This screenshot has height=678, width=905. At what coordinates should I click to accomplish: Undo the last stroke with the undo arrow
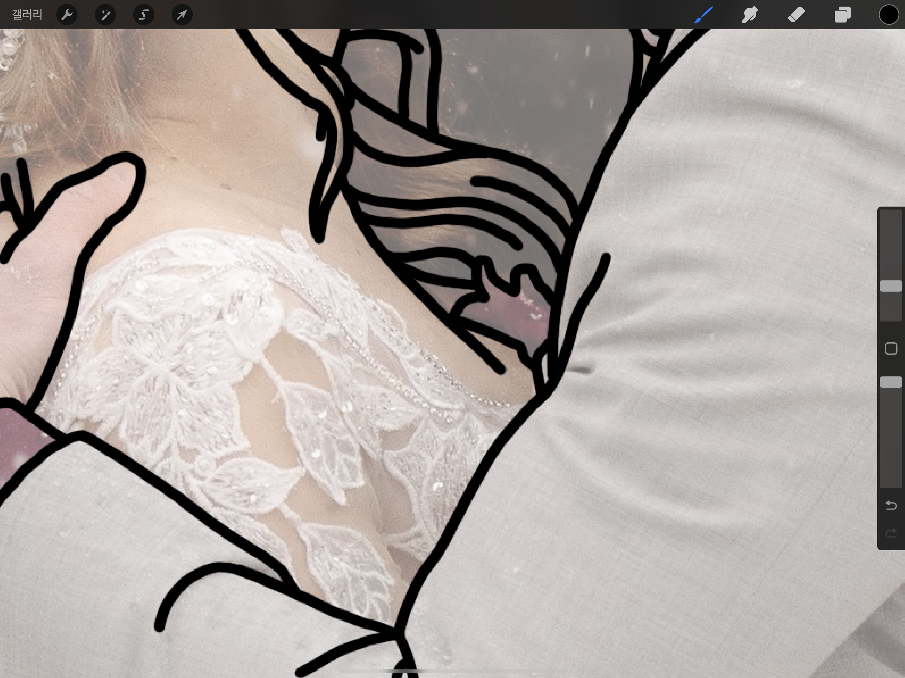coord(891,506)
